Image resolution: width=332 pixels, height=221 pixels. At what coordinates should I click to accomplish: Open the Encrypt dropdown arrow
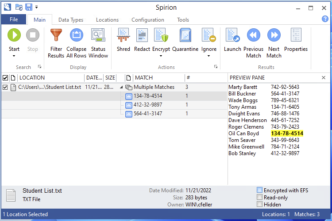(161, 56)
